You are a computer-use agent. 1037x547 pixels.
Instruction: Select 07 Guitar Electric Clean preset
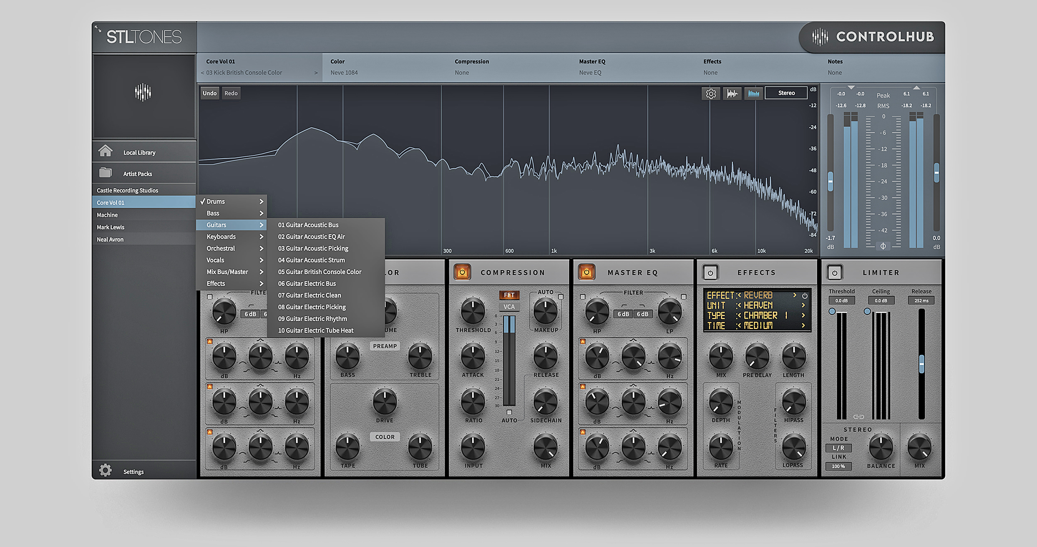326,295
